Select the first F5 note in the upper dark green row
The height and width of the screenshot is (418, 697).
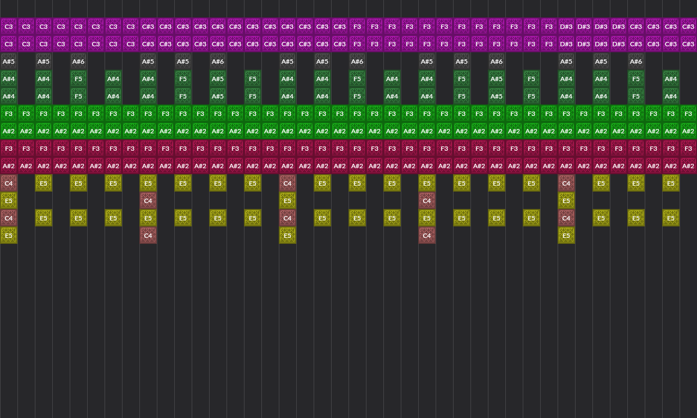tap(78, 79)
